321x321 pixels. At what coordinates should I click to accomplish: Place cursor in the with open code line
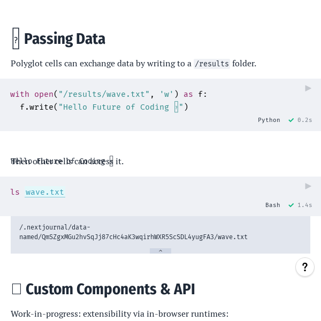[x=107, y=94]
